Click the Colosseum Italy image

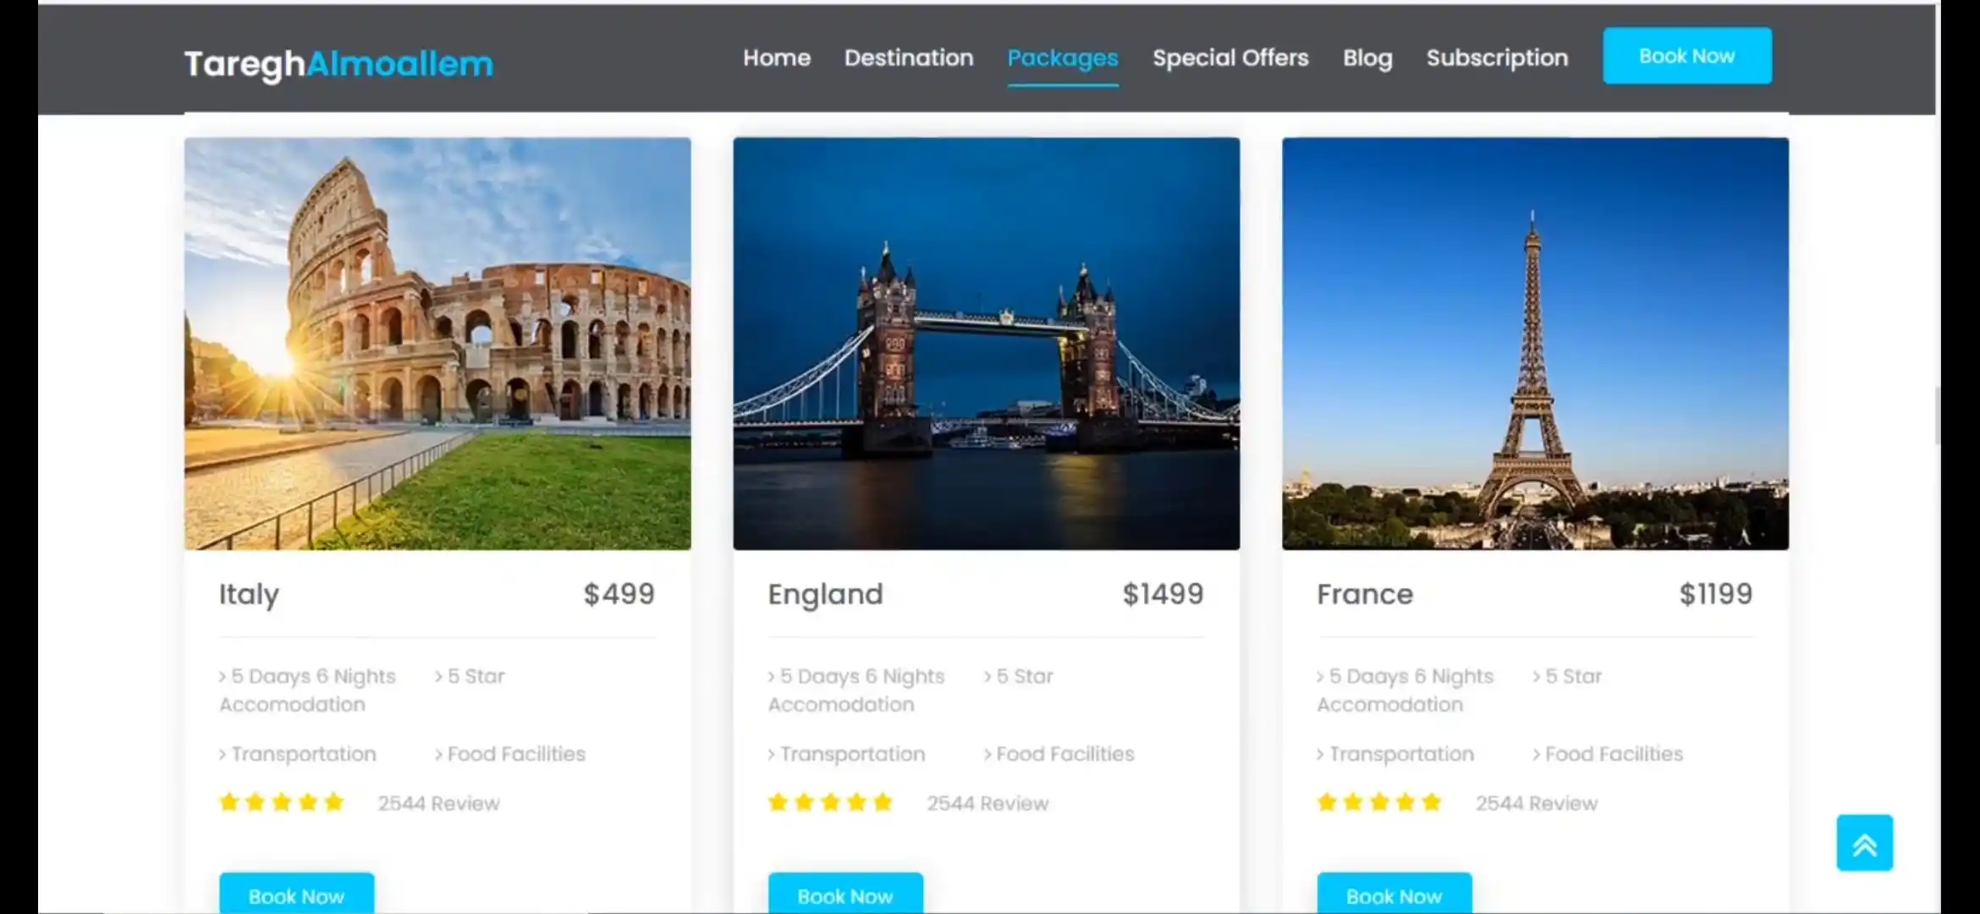(437, 344)
